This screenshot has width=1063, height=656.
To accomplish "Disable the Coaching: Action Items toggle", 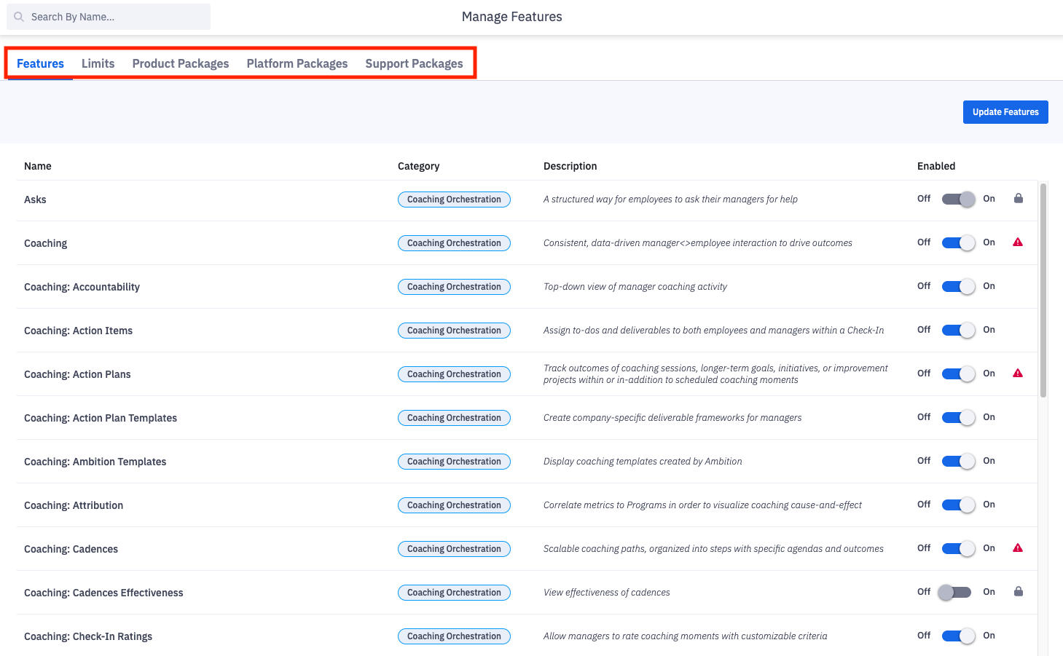I will [957, 330].
